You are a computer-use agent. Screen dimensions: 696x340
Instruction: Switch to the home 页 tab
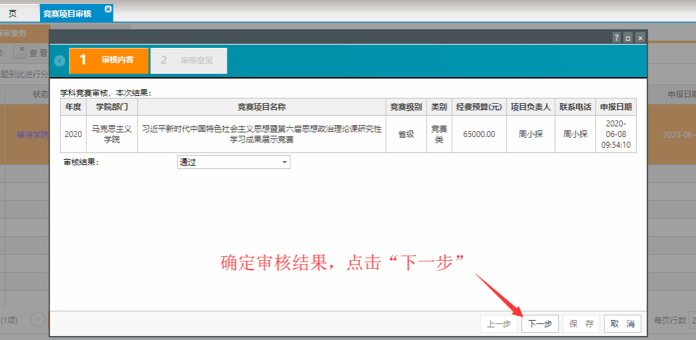pyautogui.click(x=13, y=13)
